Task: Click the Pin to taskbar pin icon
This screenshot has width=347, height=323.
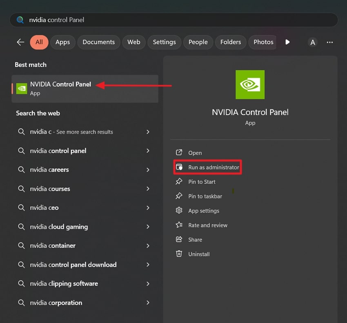Action: pos(179,196)
